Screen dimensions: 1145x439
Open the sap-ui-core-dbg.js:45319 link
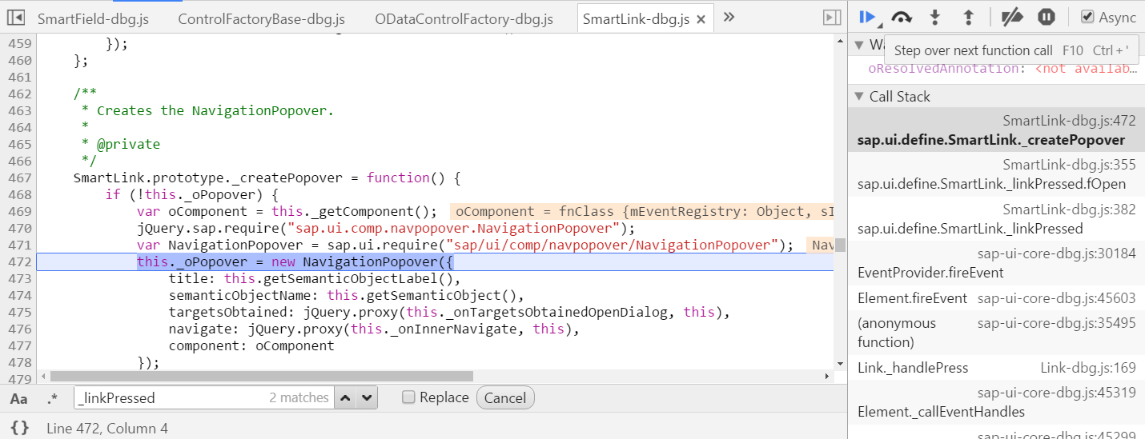(1057, 393)
